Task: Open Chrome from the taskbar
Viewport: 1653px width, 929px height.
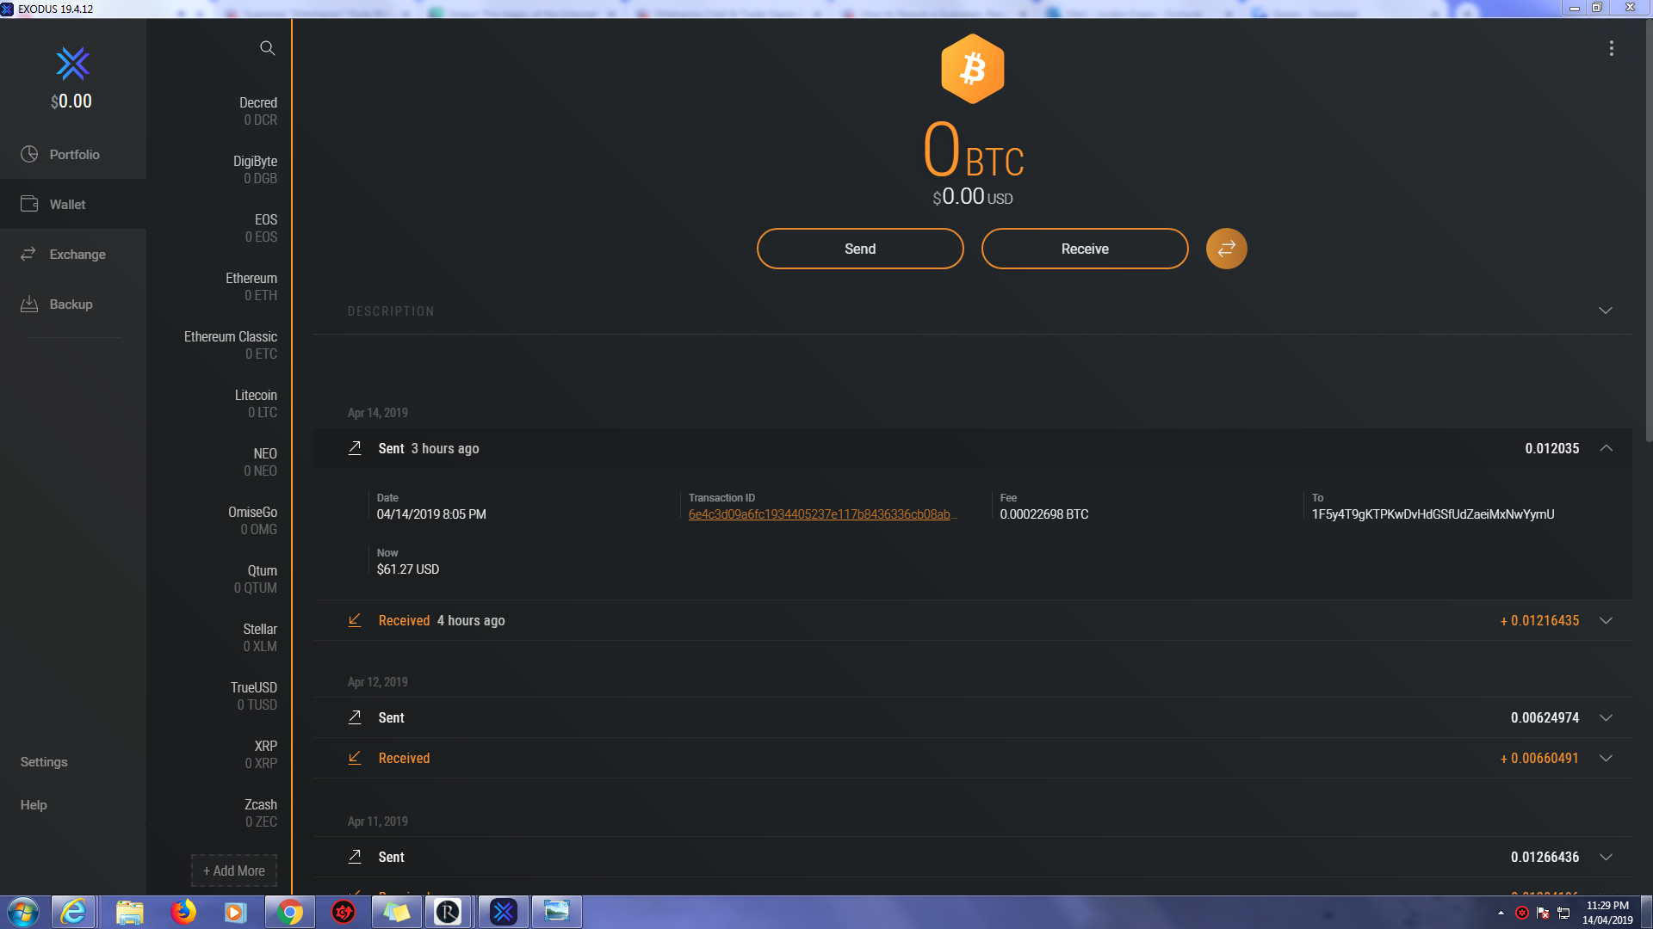Action: [x=290, y=912]
